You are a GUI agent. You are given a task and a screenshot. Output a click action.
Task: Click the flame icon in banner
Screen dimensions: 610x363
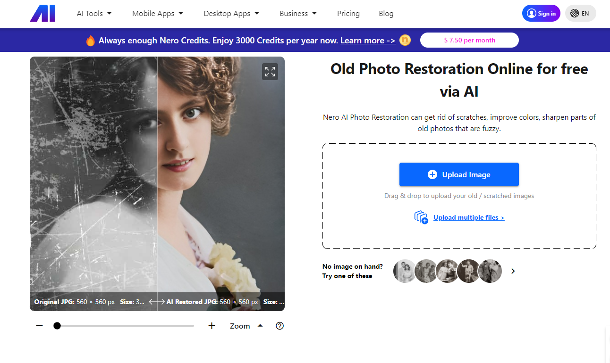click(91, 41)
